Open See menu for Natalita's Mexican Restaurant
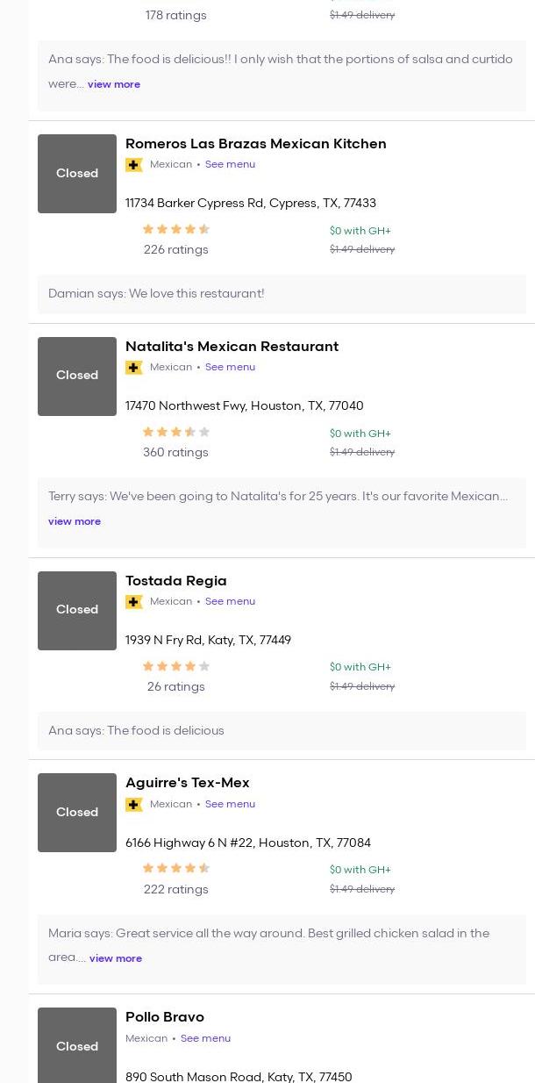 pyautogui.click(x=230, y=368)
